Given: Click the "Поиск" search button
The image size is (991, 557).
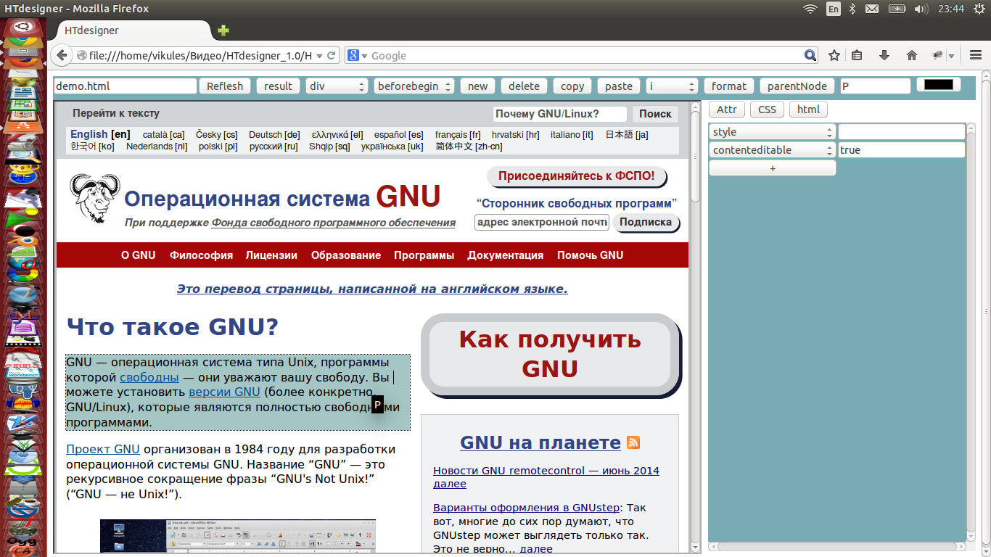Looking at the screenshot, I should 655,114.
